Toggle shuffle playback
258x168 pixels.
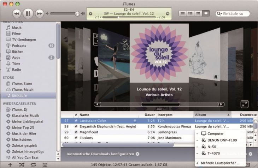[x=22, y=165]
